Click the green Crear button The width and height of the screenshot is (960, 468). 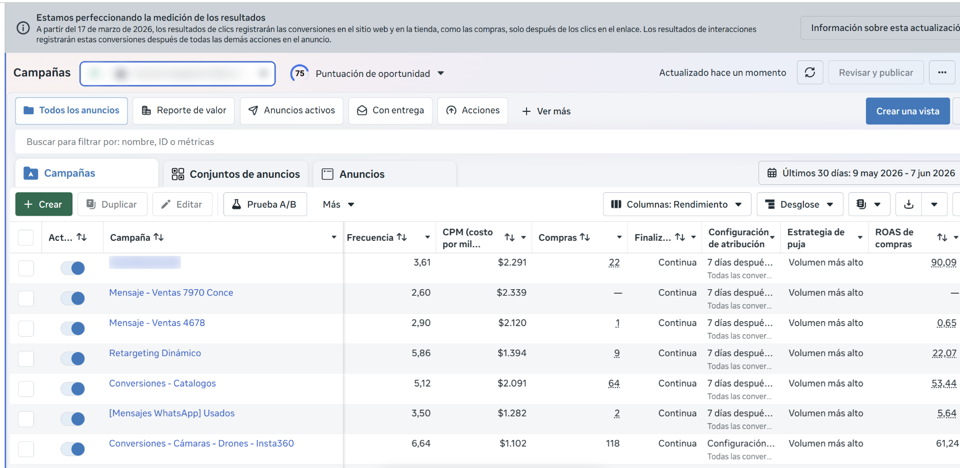44,204
